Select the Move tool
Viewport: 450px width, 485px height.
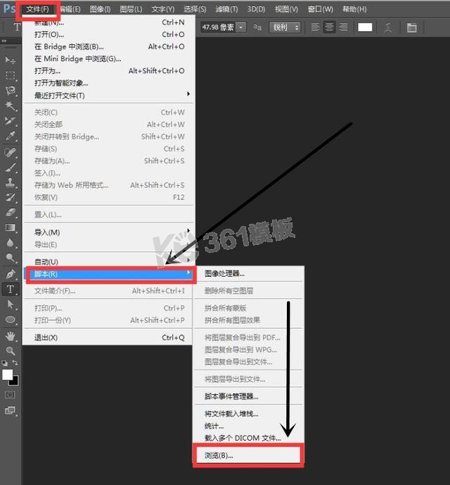[x=11, y=60]
